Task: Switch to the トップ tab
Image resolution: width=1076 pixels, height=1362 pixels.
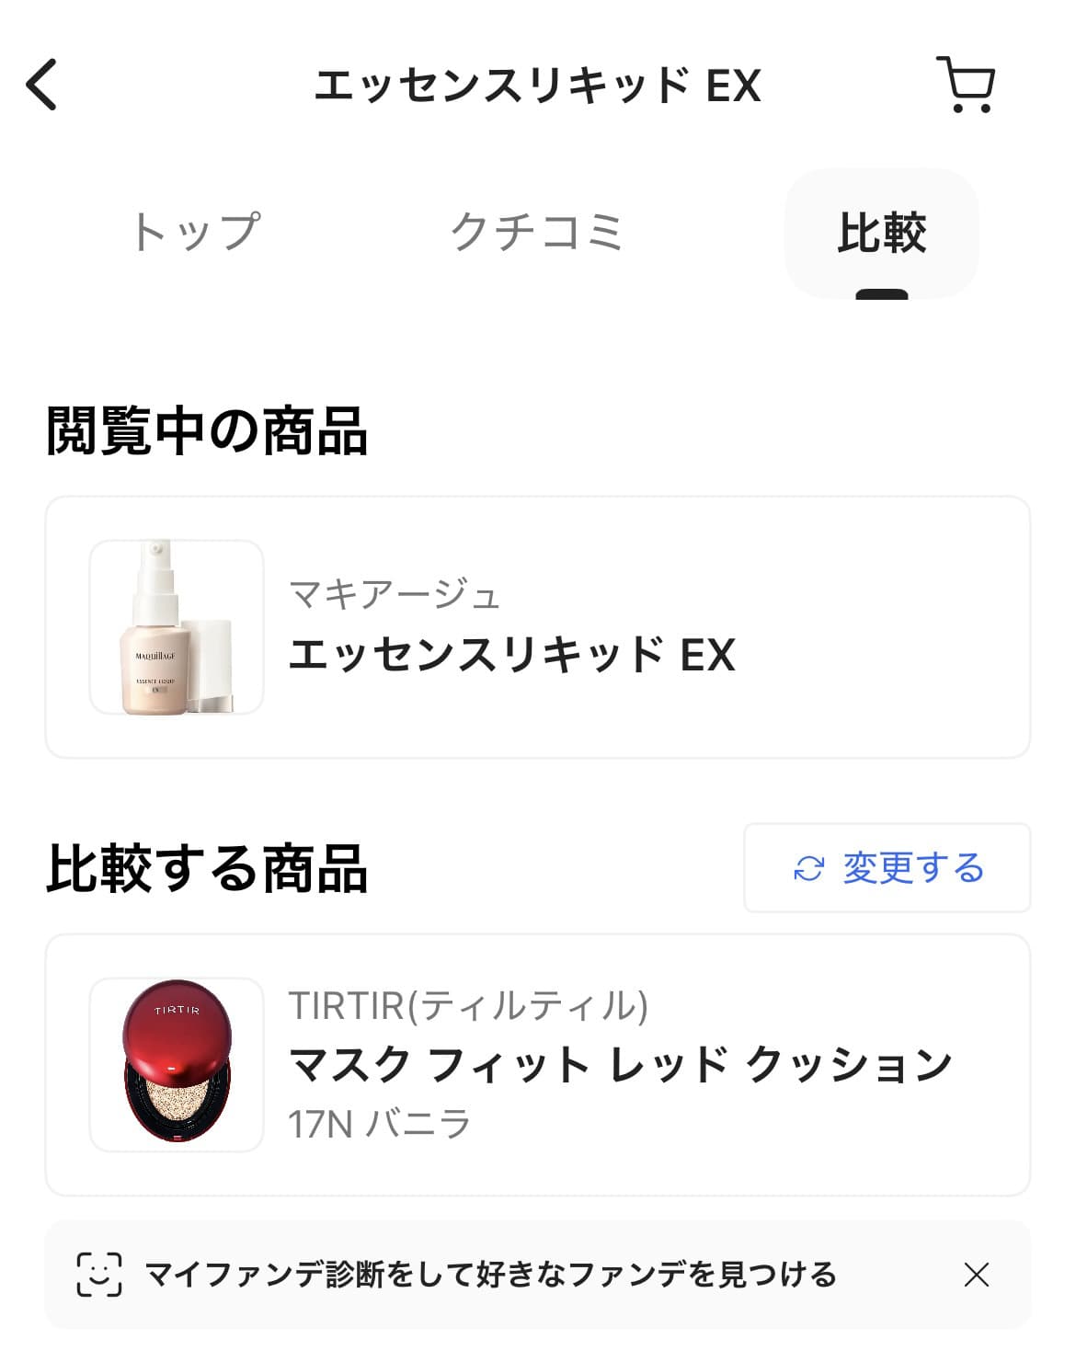Action: (x=195, y=232)
